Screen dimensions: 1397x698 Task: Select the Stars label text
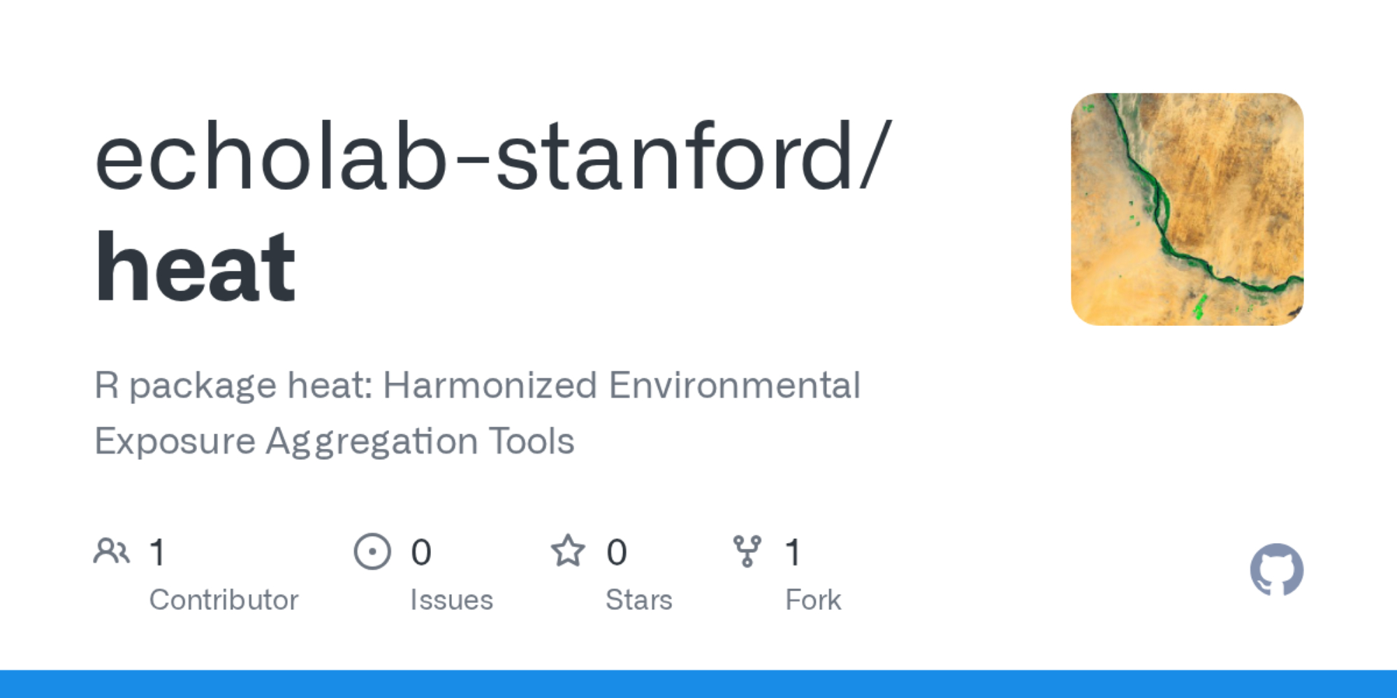(x=638, y=600)
